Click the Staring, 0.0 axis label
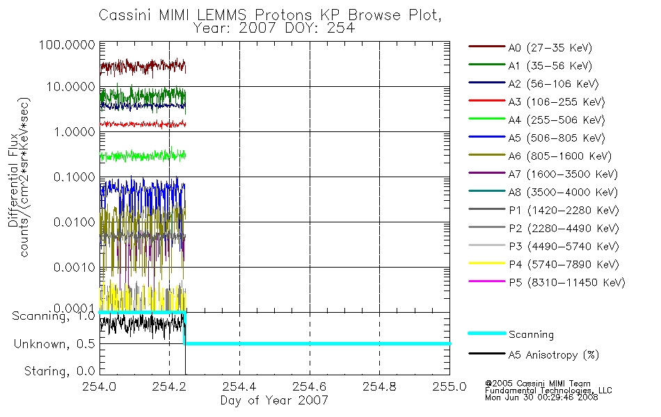The image size is (661, 417). pos(60,371)
